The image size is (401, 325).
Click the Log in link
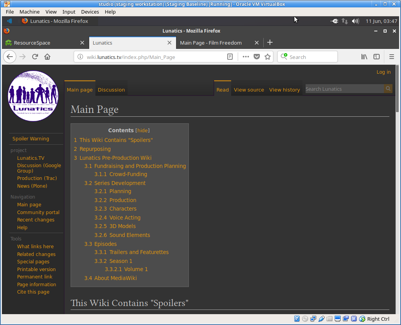(x=383, y=72)
